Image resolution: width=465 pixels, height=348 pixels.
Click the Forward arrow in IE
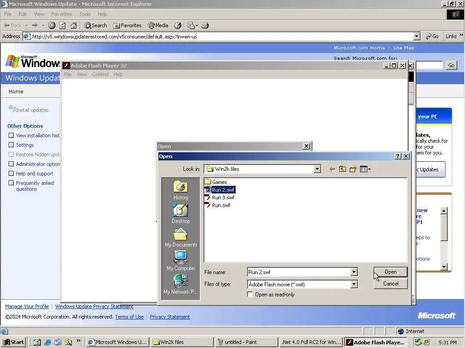[35, 25]
